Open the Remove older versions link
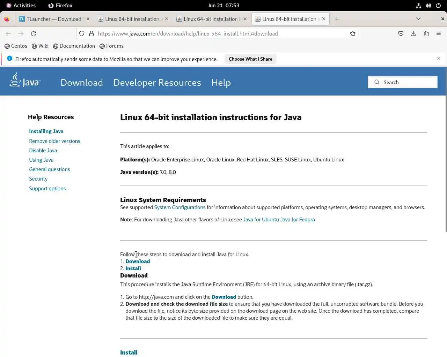The width and height of the screenshot is (447, 357). [x=54, y=141]
